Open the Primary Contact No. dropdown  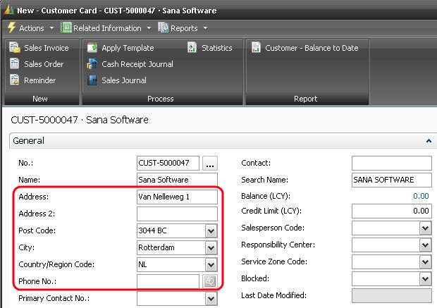(x=211, y=299)
